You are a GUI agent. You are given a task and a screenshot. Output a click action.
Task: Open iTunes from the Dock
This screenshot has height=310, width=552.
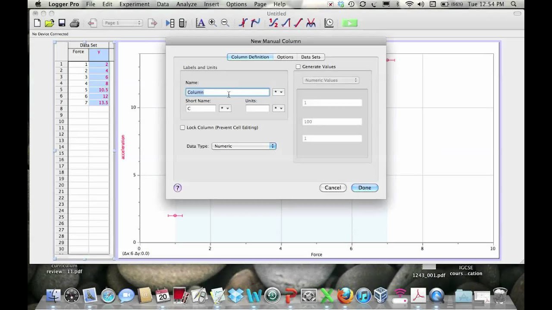[x=364, y=295]
